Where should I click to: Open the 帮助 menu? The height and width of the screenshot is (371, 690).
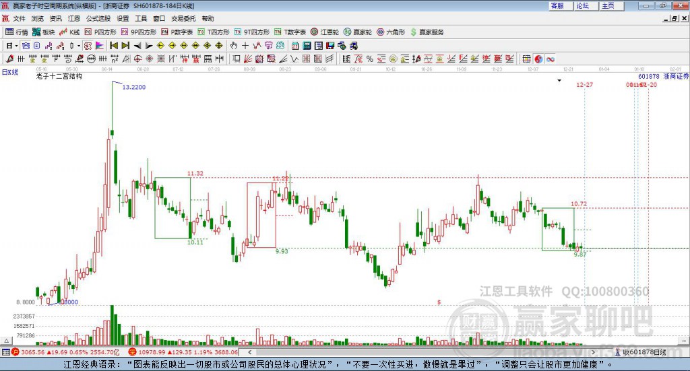tap(208, 18)
